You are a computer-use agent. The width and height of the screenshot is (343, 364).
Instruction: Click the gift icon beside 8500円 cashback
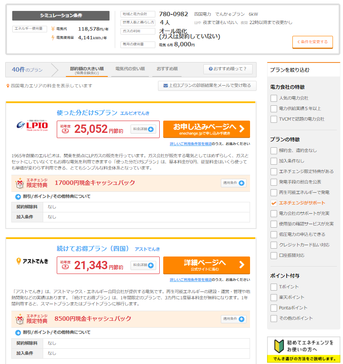click(x=19, y=319)
